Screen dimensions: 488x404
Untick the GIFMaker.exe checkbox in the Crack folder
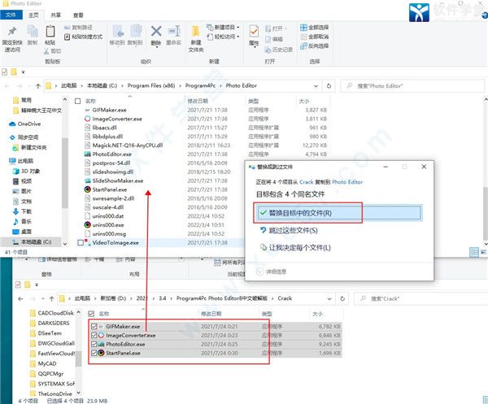coord(94,326)
